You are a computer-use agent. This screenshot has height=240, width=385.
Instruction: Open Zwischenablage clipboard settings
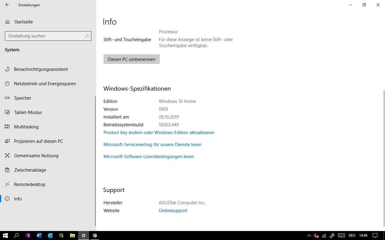pos(48,170)
